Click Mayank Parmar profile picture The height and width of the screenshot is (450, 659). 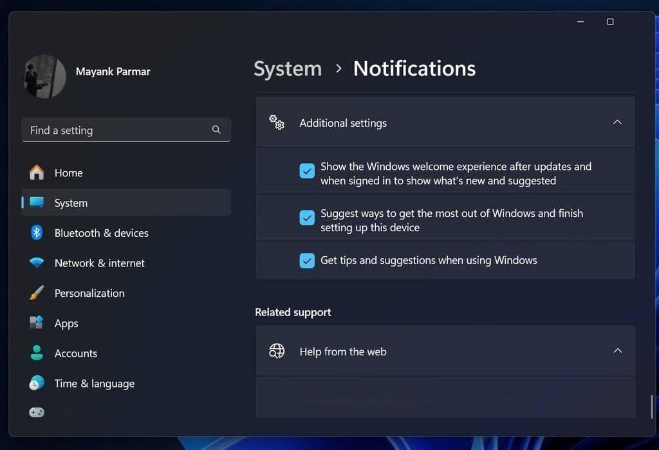[44, 76]
